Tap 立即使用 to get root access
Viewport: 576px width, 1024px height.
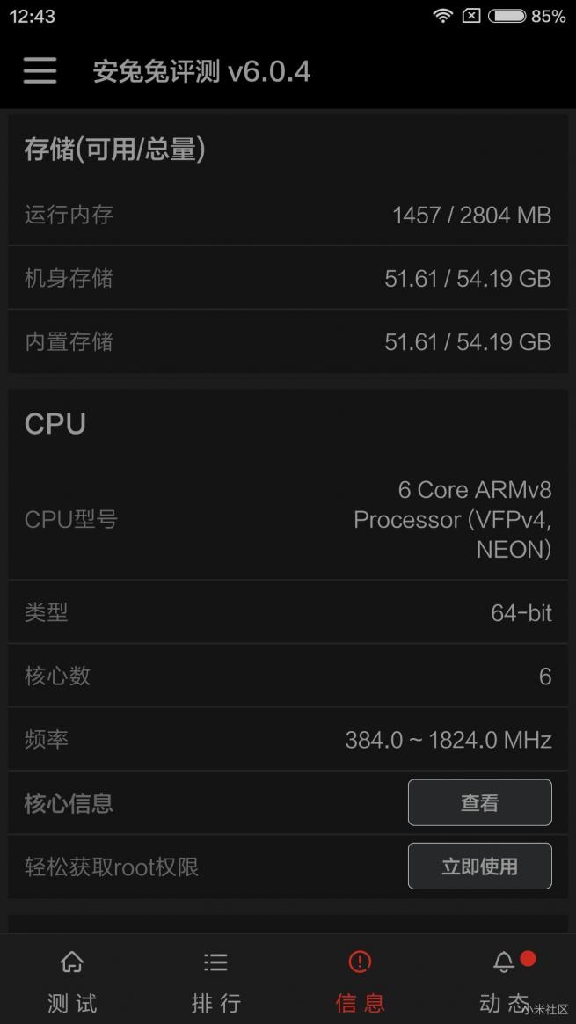coord(479,866)
